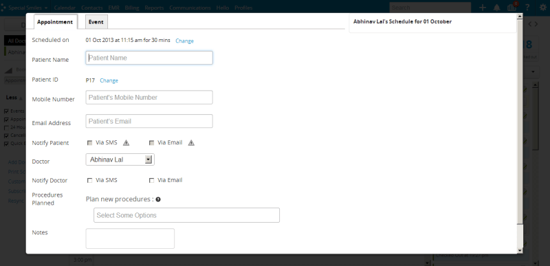
Task: Open the Profiles menu
Action: click(243, 8)
